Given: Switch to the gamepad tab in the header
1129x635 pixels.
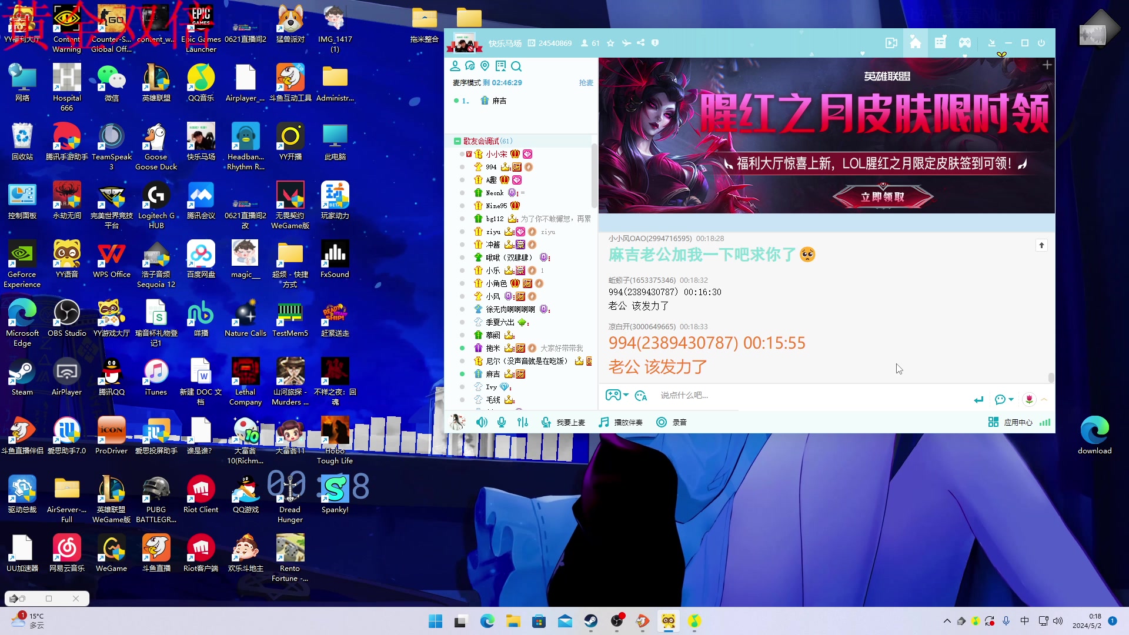Looking at the screenshot, I should (x=965, y=43).
